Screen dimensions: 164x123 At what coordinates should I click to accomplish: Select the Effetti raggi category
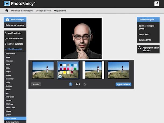tap(9, 104)
